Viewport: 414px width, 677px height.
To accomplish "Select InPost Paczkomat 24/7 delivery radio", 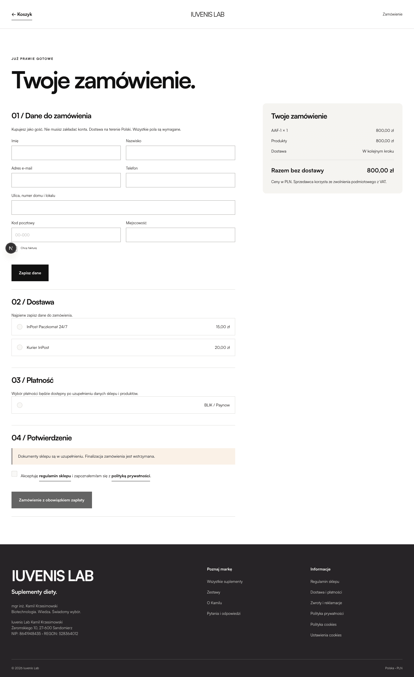I will (20, 327).
